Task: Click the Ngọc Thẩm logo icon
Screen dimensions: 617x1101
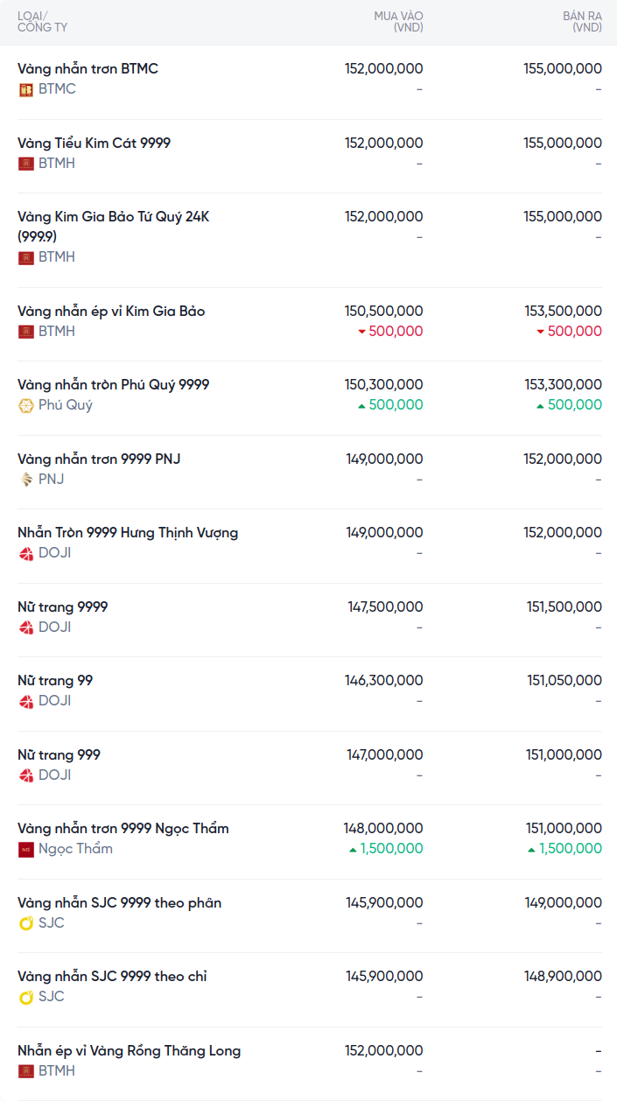Action: pyautogui.click(x=26, y=849)
